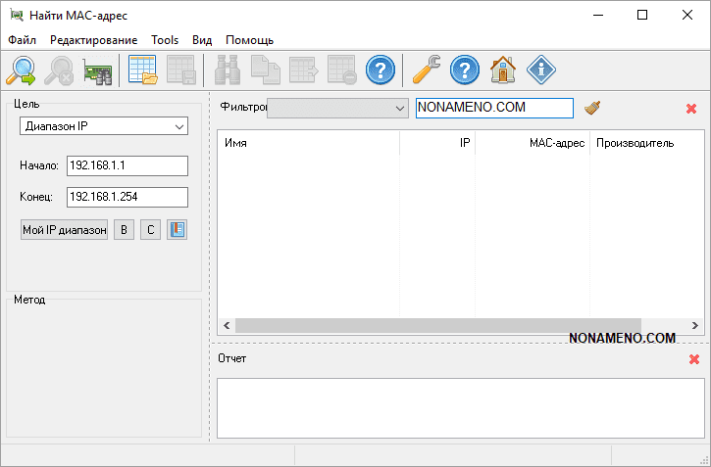This screenshot has width=711, height=467.
Task: Open the Tools menu
Action: pos(165,40)
